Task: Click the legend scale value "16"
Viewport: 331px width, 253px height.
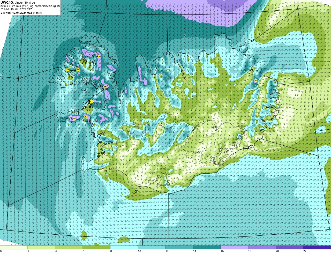Action: [x=222, y=251]
